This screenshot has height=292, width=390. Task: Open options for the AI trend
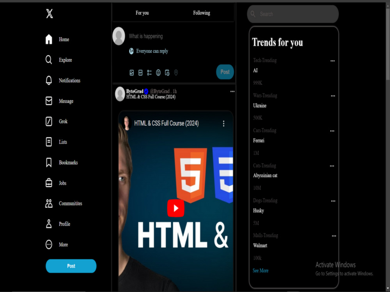coord(333,61)
